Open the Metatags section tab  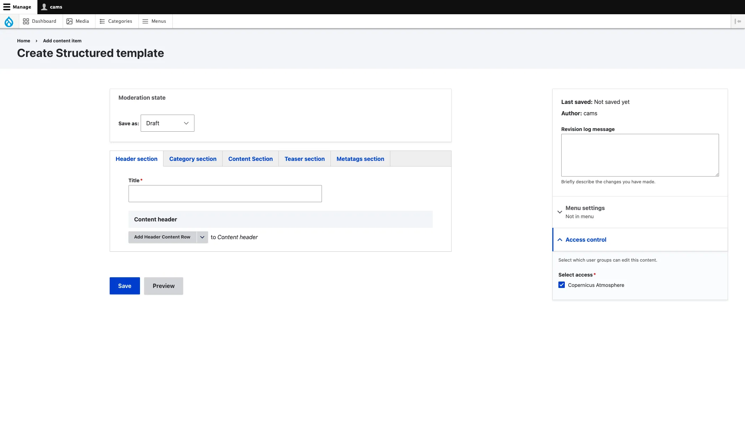point(360,159)
